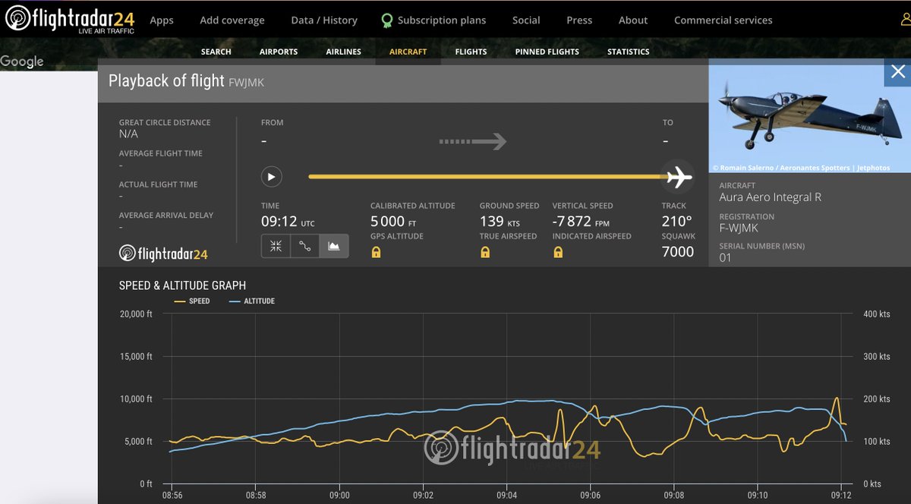The width and height of the screenshot is (911, 504).
Task: Click the squawk value 7000
Action: tap(678, 252)
